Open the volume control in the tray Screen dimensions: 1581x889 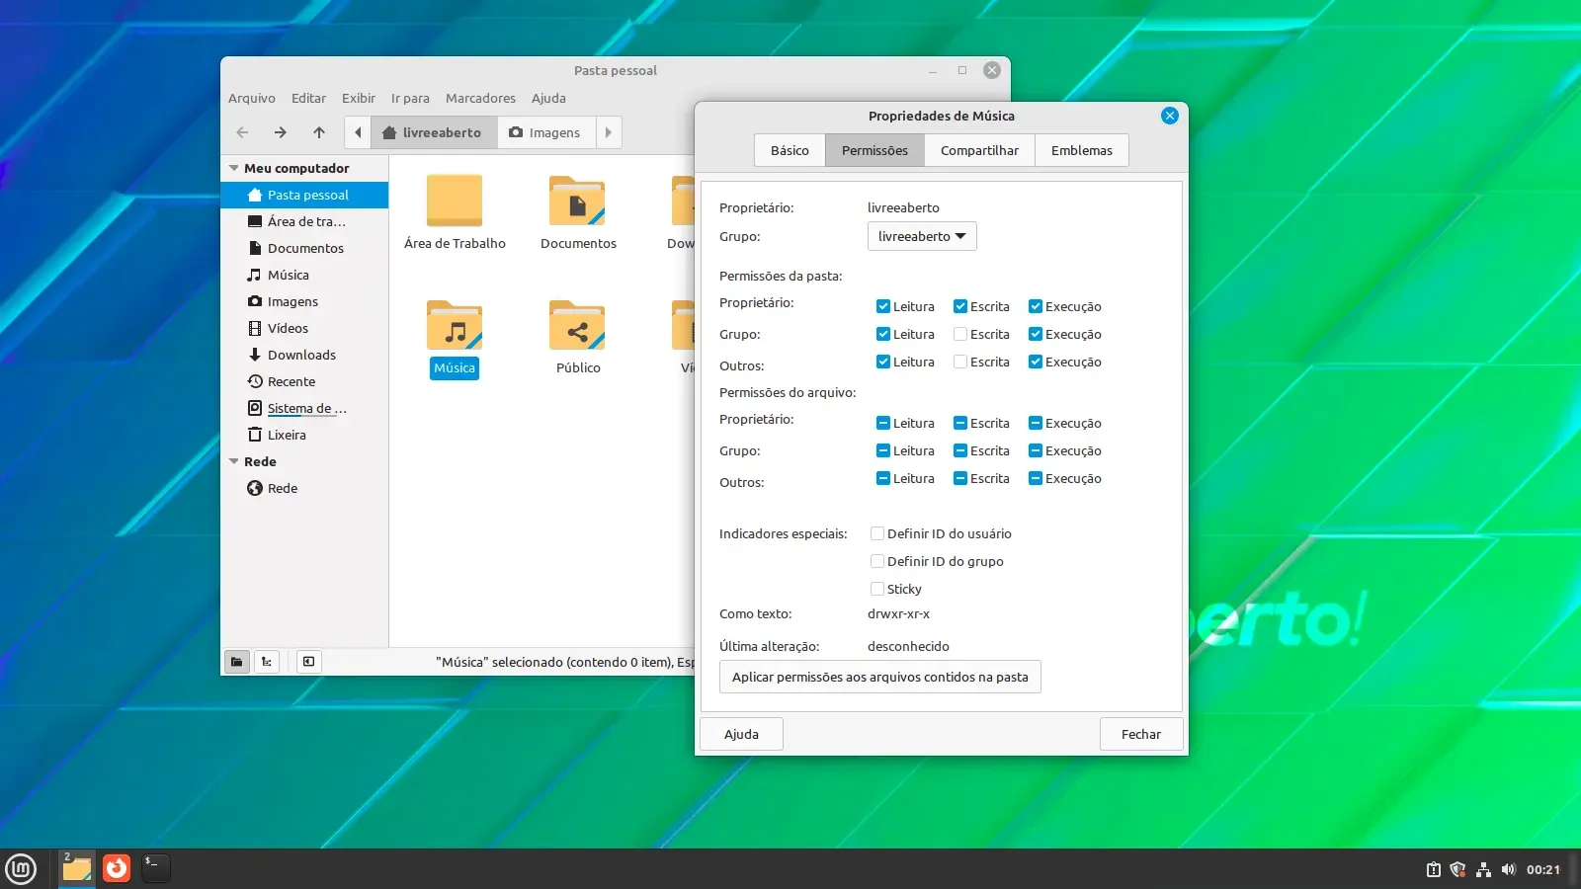click(1508, 869)
